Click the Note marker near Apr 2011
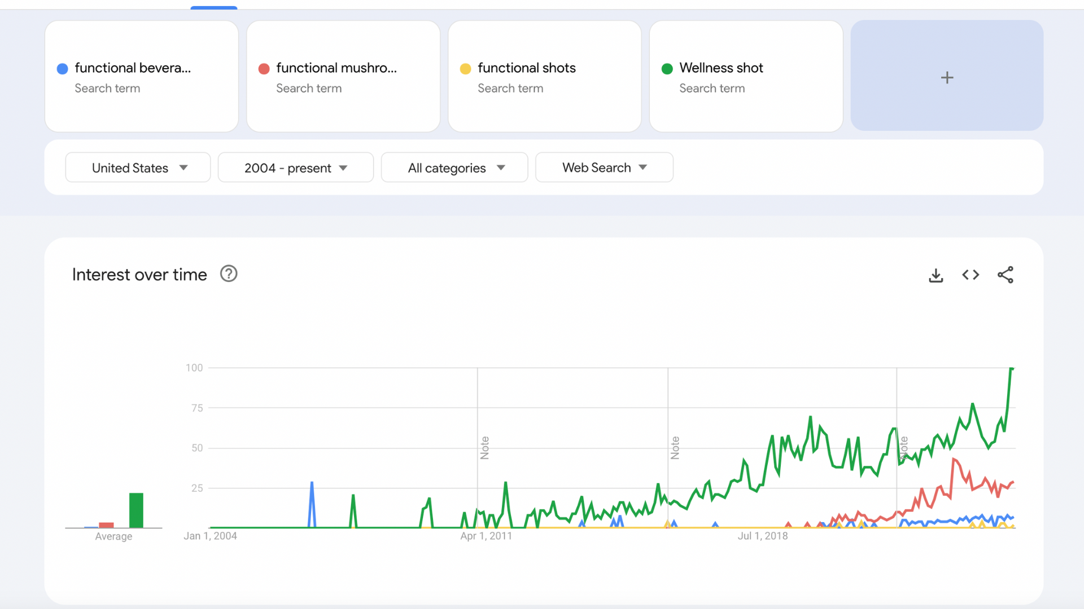The width and height of the screenshot is (1084, 609). pyautogui.click(x=484, y=448)
